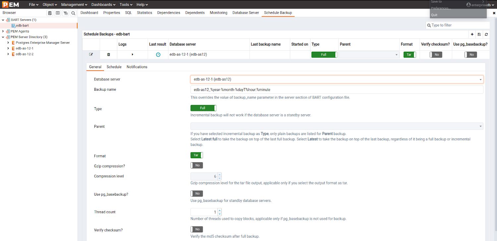Switch to the SQL tab

point(128,13)
